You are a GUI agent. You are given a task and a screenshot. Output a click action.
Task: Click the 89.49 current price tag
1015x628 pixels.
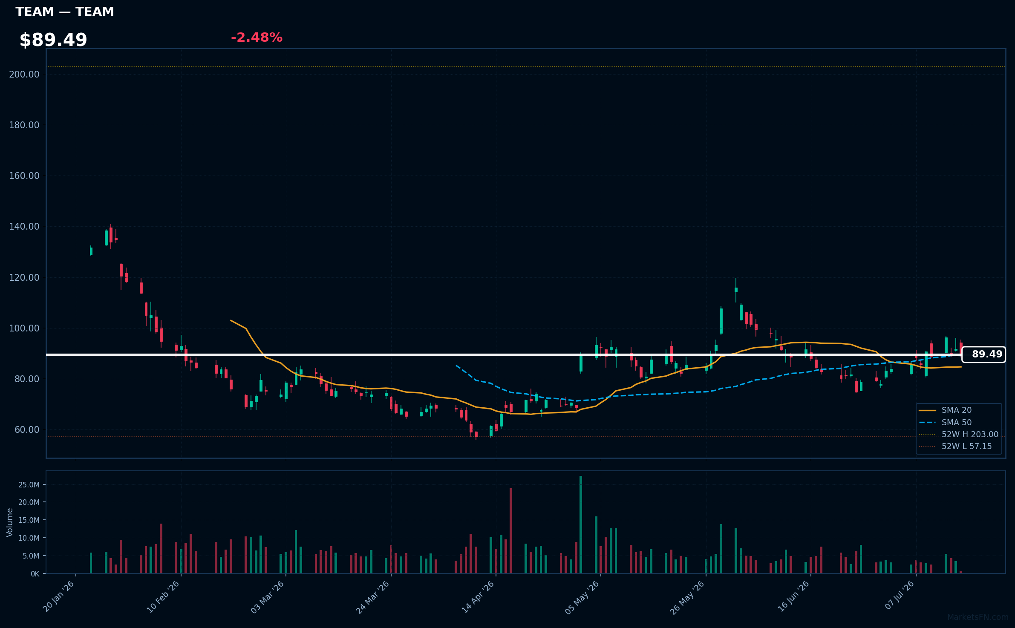(x=983, y=354)
